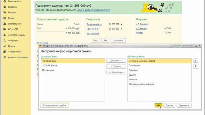205x115 pixels.
Task: Open the с 1 января sales link
Action: (x=141, y=28)
